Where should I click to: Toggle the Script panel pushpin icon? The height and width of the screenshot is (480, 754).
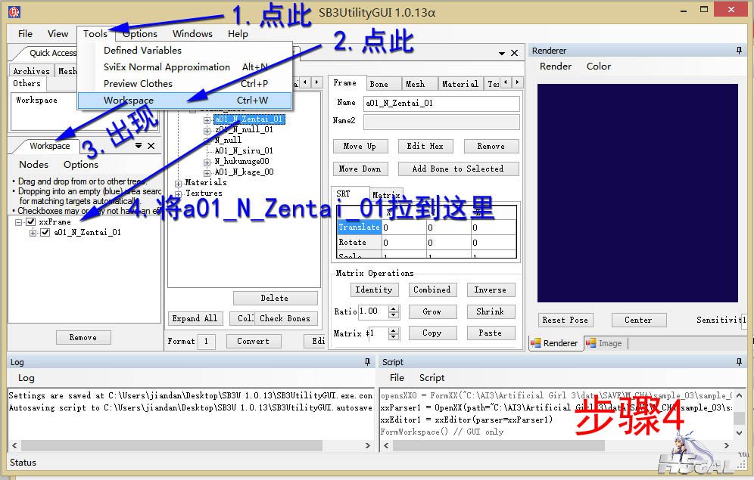coord(739,362)
